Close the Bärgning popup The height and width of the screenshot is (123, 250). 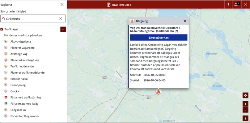[185, 21]
